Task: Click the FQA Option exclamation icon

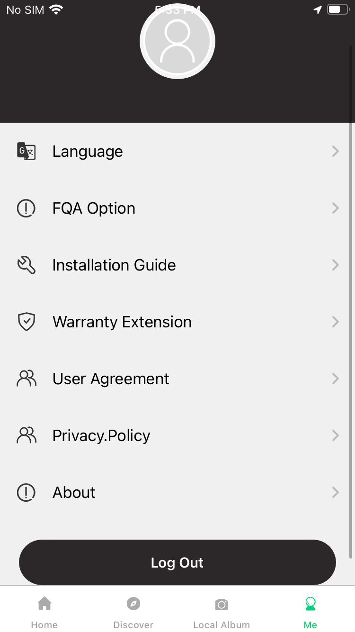Action: click(27, 208)
